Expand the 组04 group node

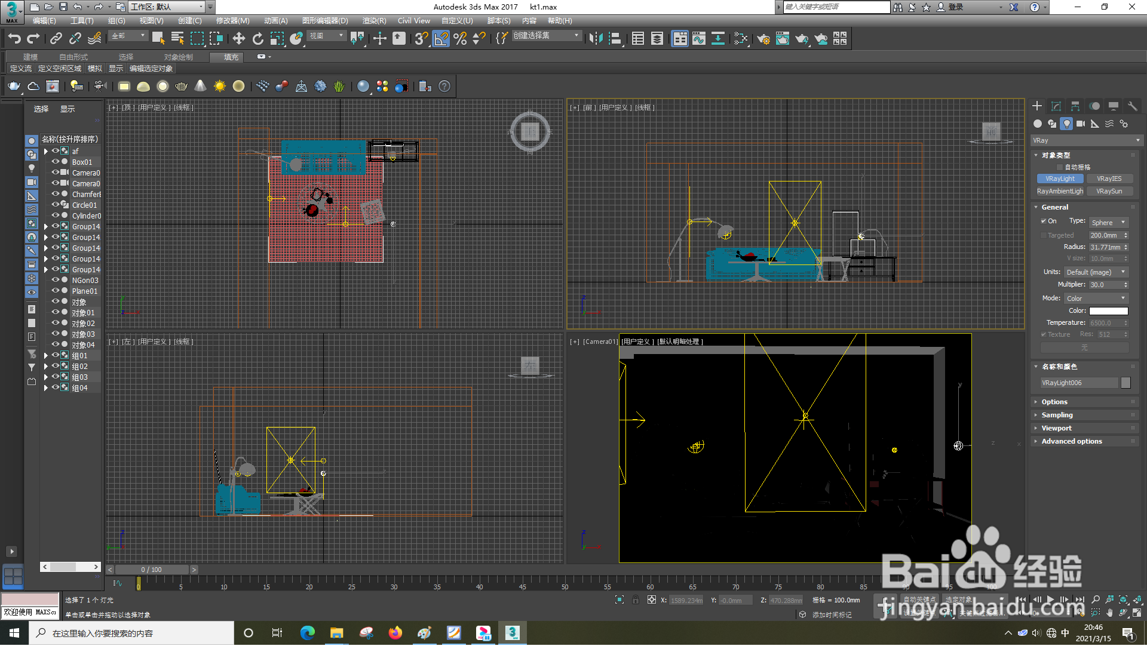click(46, 388)
